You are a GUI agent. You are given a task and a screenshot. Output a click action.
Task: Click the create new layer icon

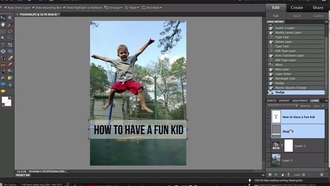pos(270,175)
